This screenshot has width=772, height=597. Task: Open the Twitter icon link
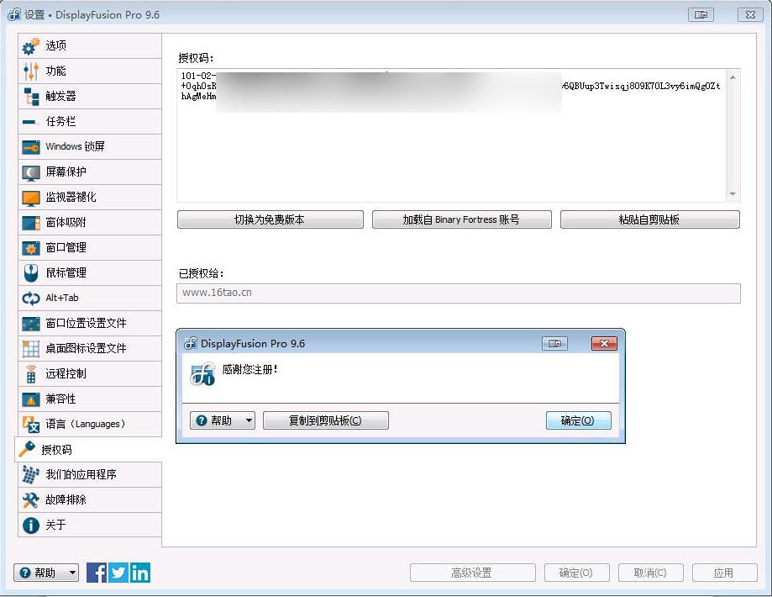coord(118,573)
